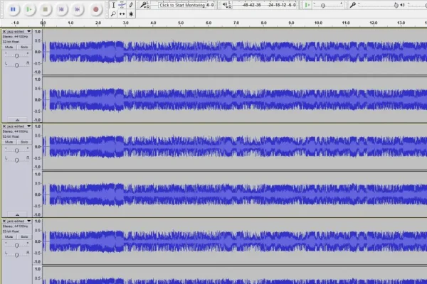427x284 pixels.
Task: Select the Multi-Tool asterisk icon
Action: (x=131, y=14)
